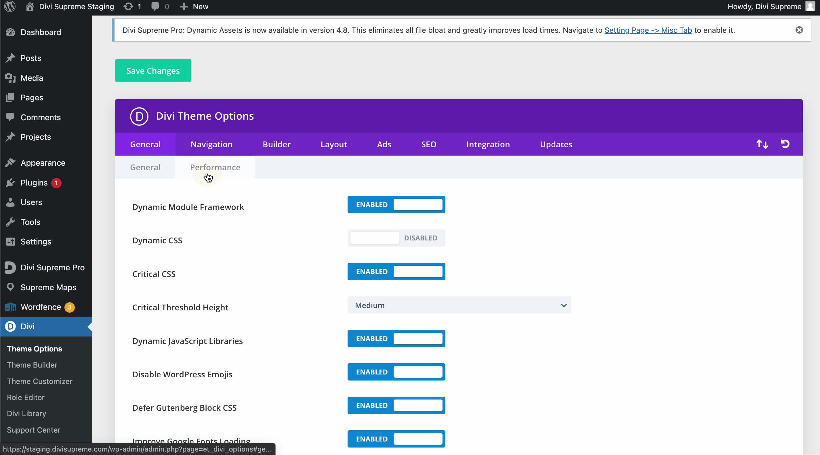Enable the Dynamic CSS toggle
The width and height of the screenshot is (820, 455).
[396, 238]
